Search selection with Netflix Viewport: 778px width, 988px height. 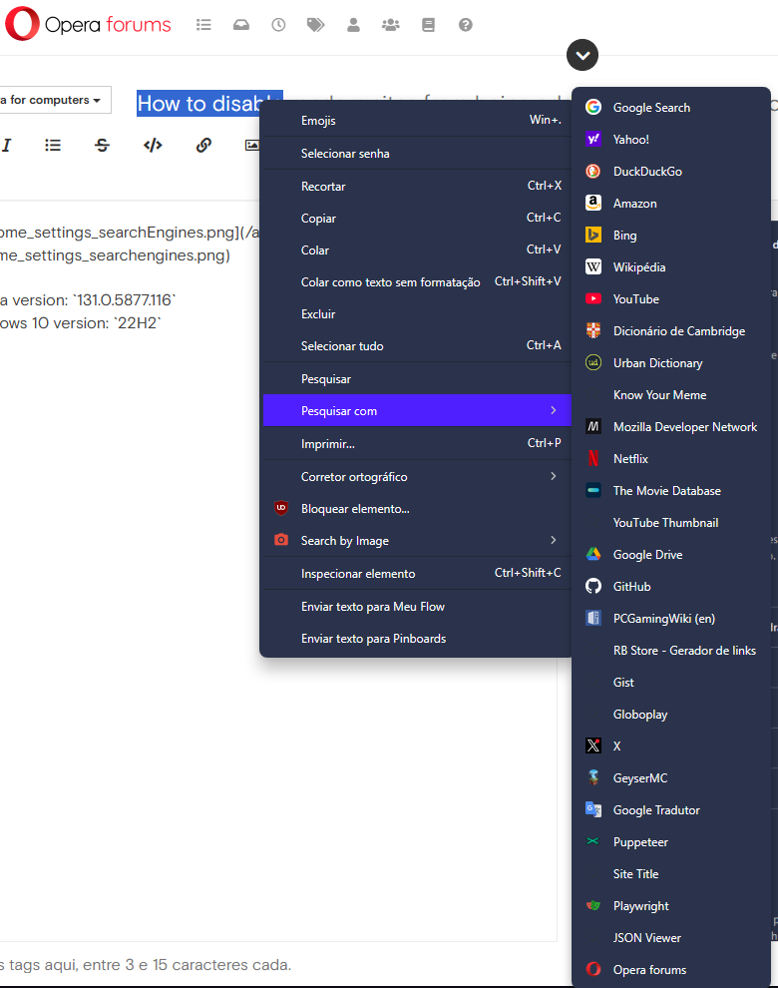(671, 459)
